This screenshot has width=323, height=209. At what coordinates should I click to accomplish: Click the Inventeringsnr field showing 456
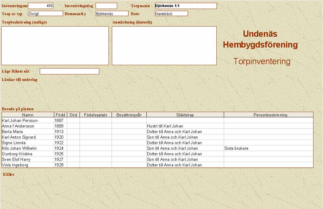(41, 6)
